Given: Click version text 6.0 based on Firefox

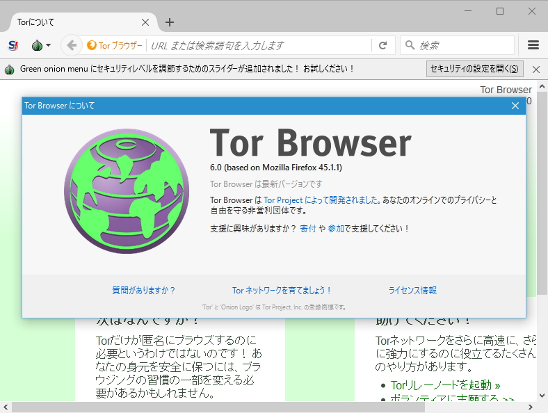Looking at the screenshot, I should (276, 168).
